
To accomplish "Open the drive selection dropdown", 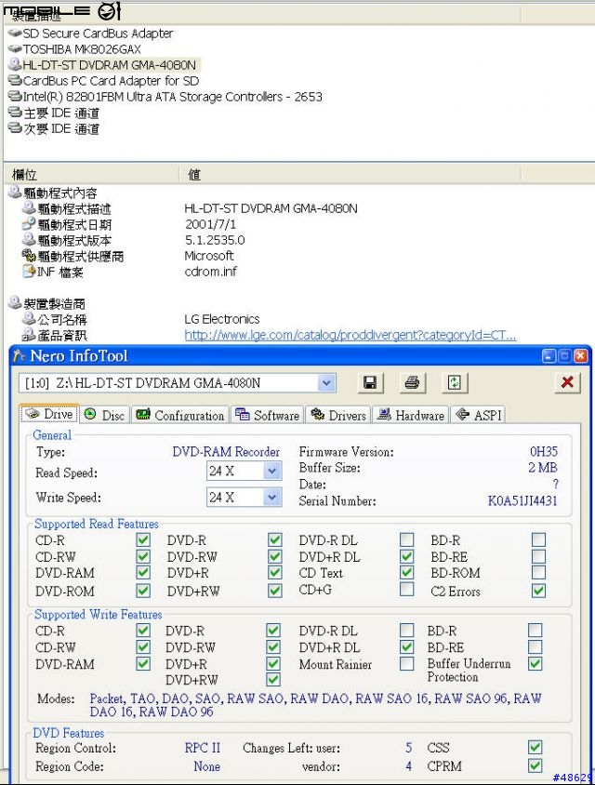I will click(x=326, y=383).
